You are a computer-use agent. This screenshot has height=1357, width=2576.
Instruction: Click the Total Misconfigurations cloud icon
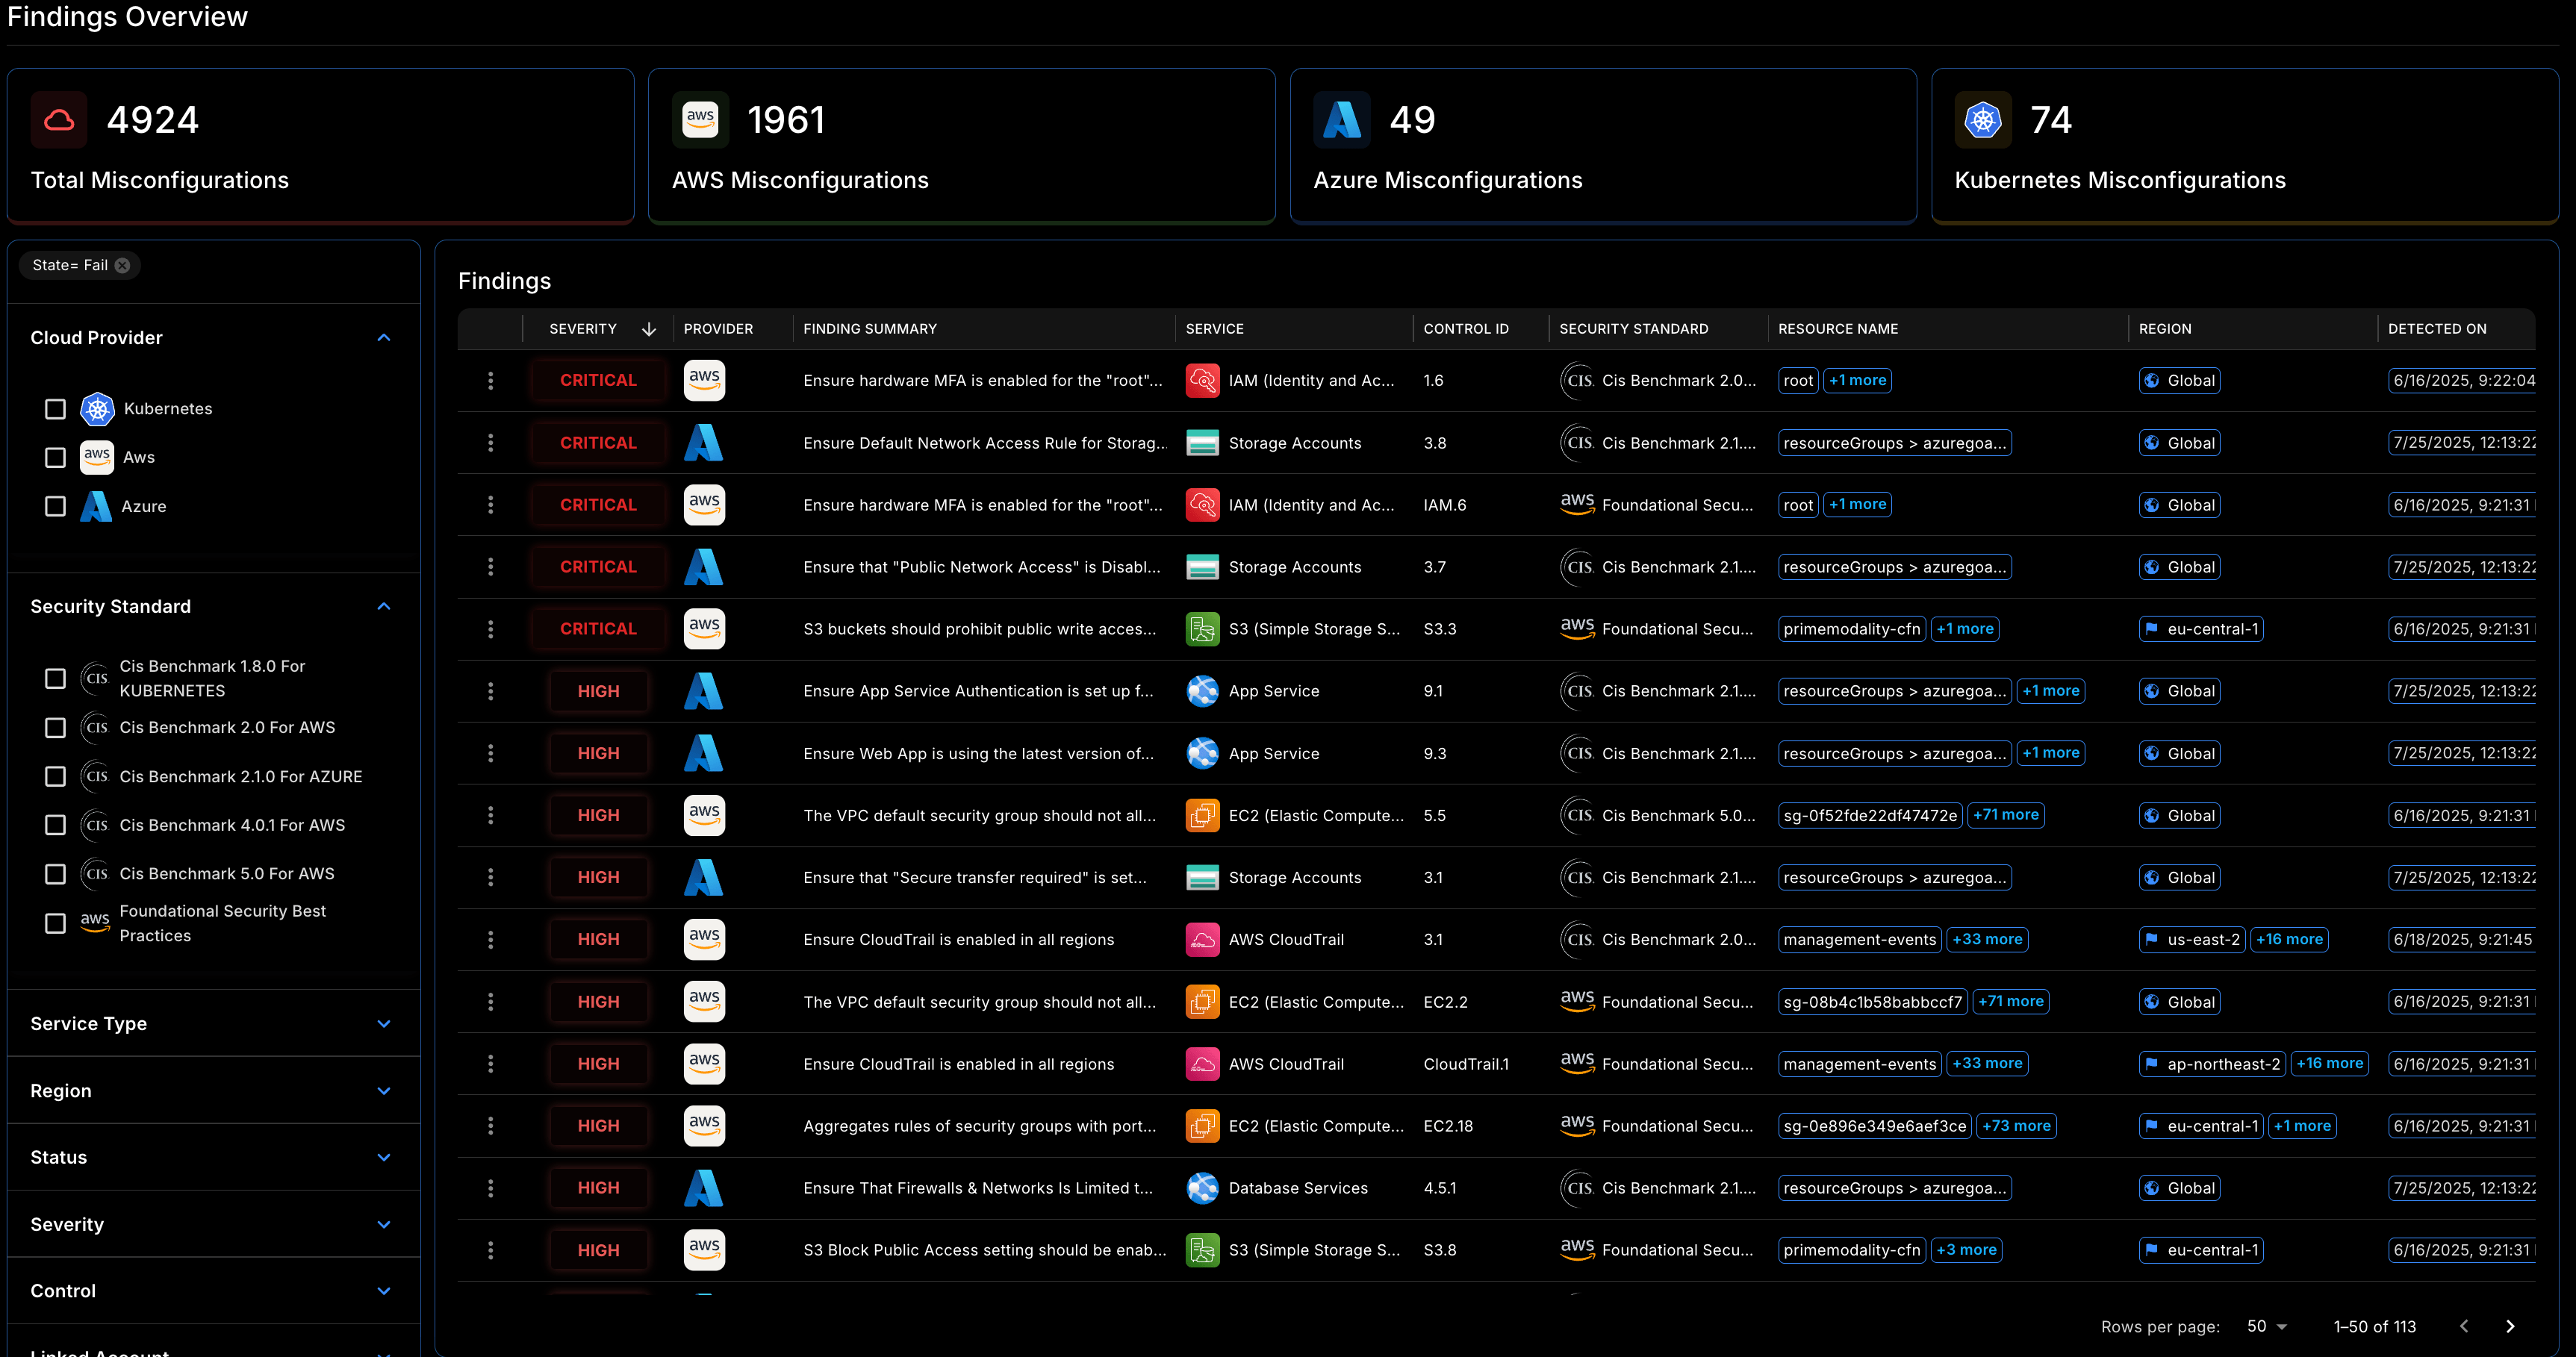pyautogui.click(x=59, y=120)
